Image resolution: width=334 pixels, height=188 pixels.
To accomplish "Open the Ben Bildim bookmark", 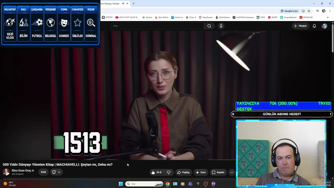I will pos(162,17).
